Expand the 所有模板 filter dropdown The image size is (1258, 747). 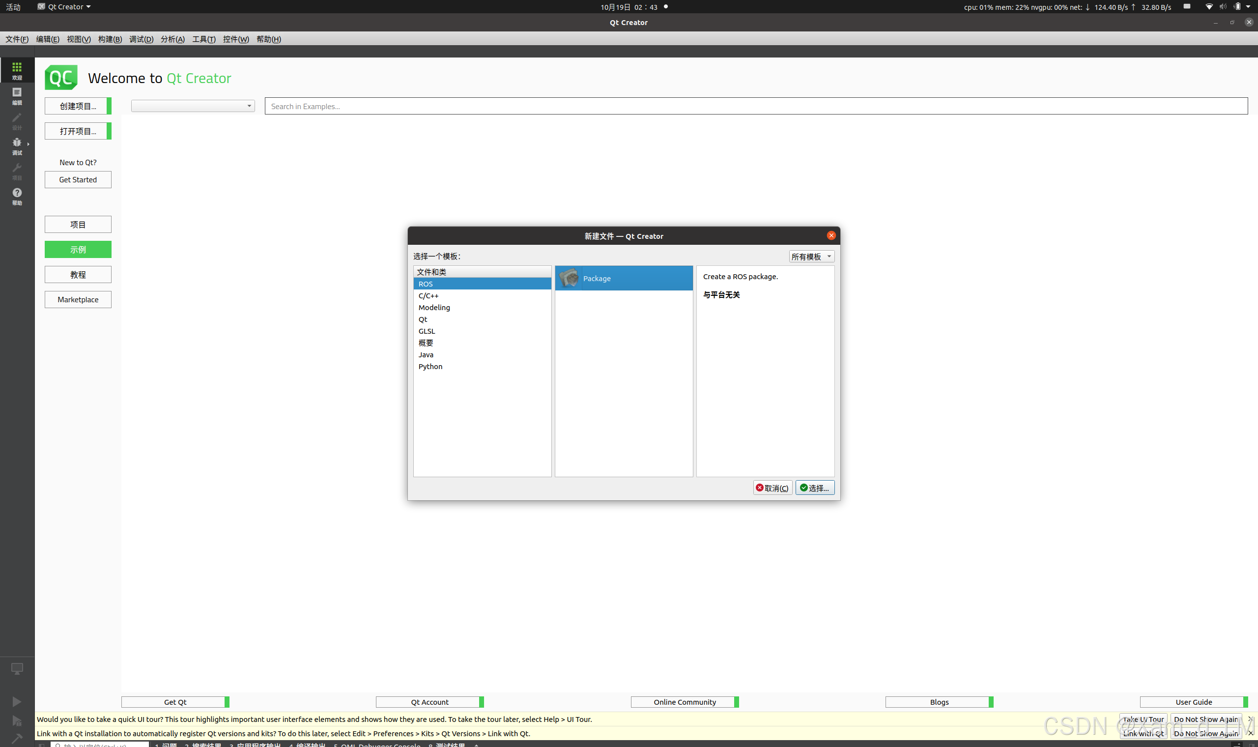(x=811, y=257)
